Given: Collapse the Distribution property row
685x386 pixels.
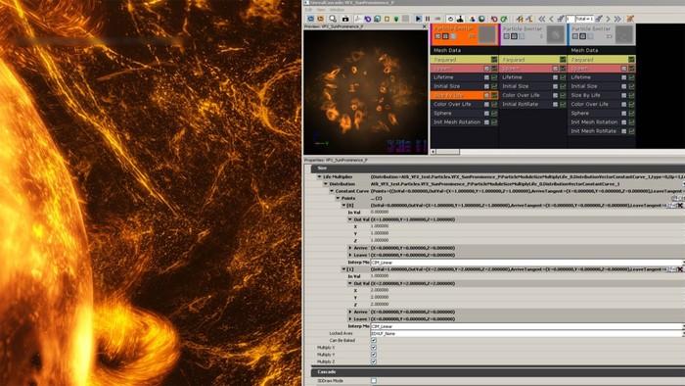Looking at the screenshot, I should (x=326, y=184).
